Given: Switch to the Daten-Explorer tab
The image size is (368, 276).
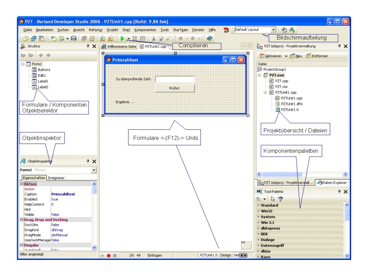Looking at the screenshot, I should pos(332,182).
